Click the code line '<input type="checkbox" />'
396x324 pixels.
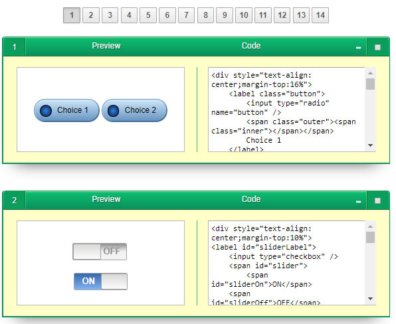click(x=283, y=257)
